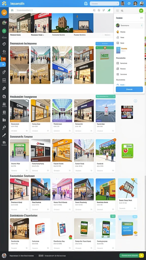The image size is (146, 260).
Task: Click the bell icon in the side panel
Action: pos(118,38)
